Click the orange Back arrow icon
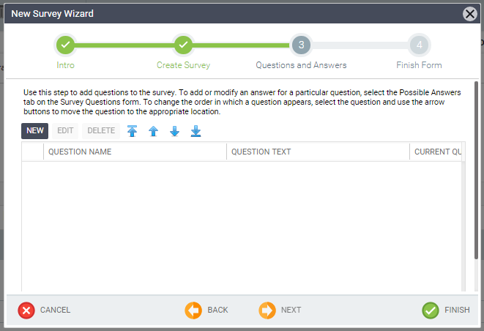 click(x=193, y=310)
